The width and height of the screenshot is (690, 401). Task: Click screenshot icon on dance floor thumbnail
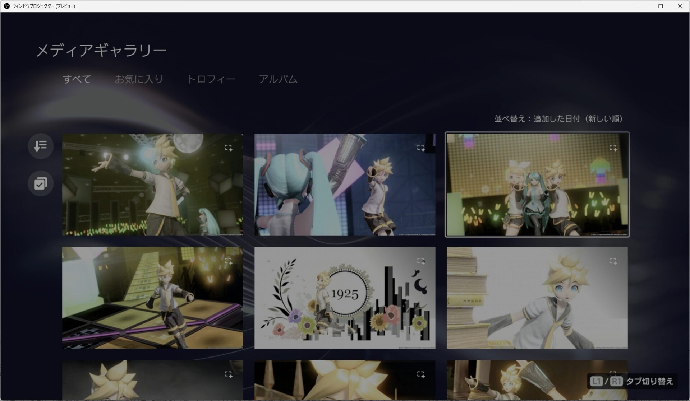[x=229, y=261]
